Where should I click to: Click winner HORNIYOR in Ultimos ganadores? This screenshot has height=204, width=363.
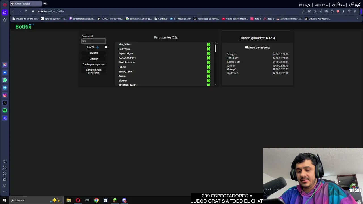[232, 58]
